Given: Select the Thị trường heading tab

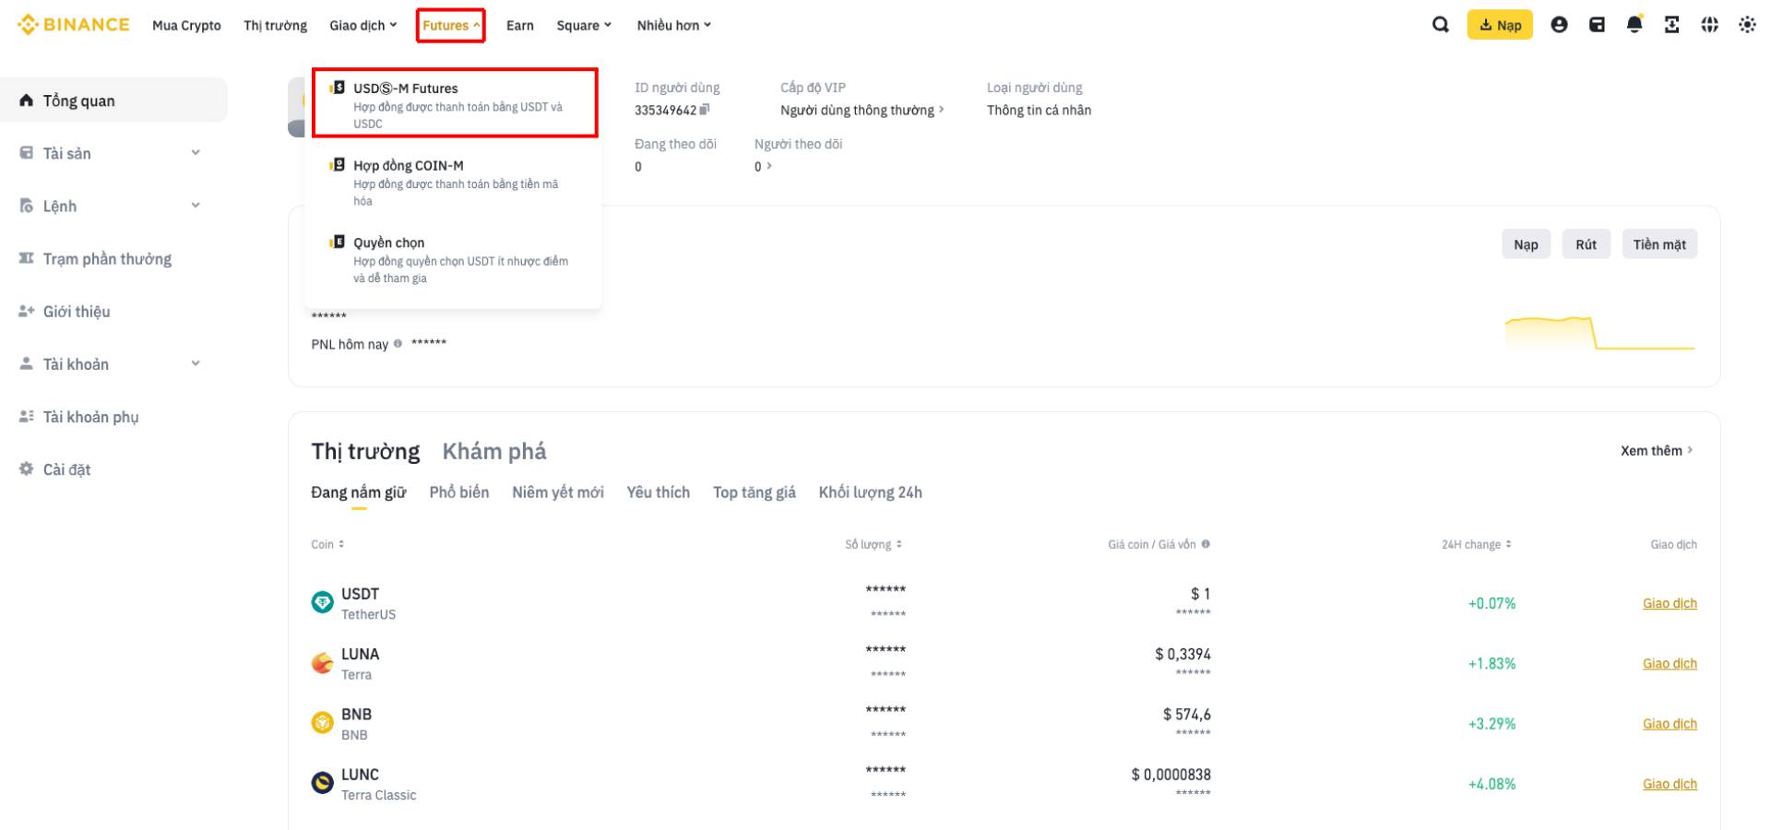Looking at the screenshot, I should [x=365, y=451].
